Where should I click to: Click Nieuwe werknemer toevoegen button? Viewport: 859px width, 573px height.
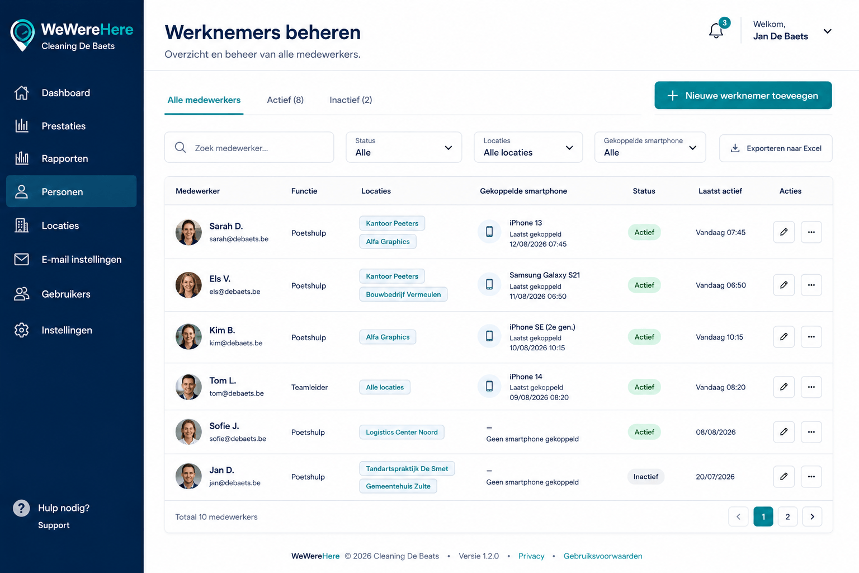(x=743, y=96)
